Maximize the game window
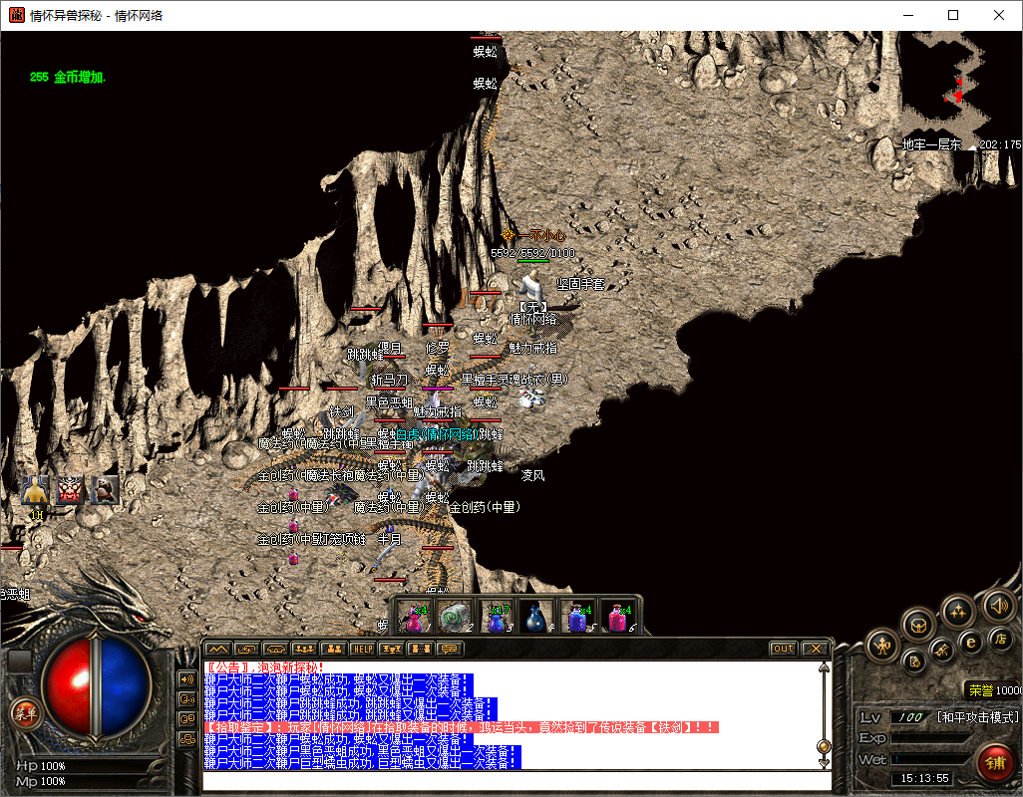This screenshot has height=797, width=1023. tap(953, 15)
